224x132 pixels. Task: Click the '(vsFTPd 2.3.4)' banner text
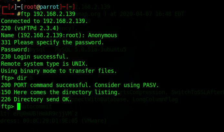[x=36, y=28]
